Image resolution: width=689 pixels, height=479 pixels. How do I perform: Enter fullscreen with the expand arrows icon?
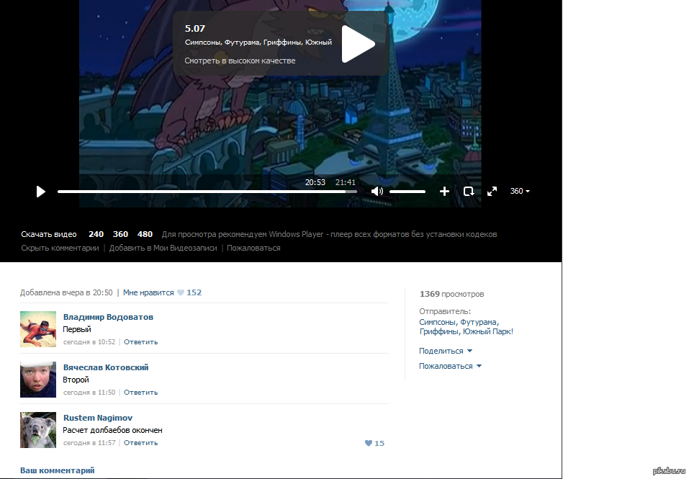click(x=492, y=192)
